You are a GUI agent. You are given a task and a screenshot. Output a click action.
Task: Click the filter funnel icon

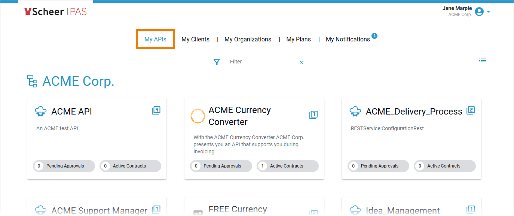coord(217,62)
